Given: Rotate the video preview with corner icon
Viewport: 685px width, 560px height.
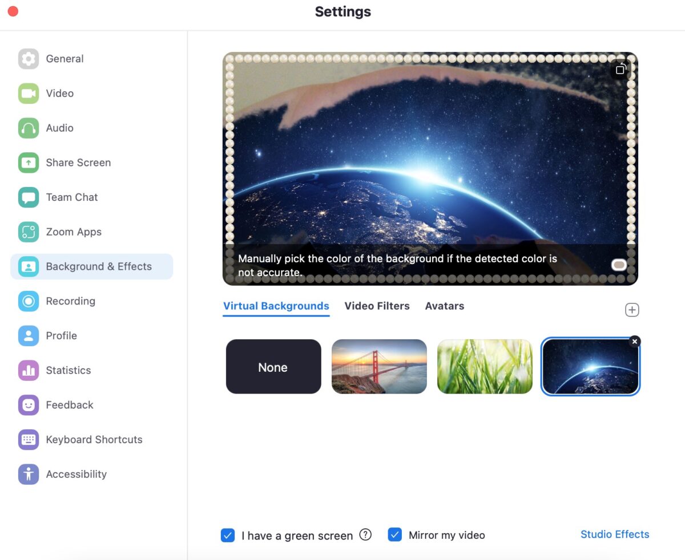Looking at the screenshot, I should point(620,70).
